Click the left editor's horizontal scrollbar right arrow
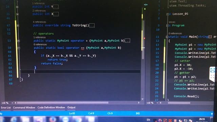The image size is (217, 122). point(139,103)
